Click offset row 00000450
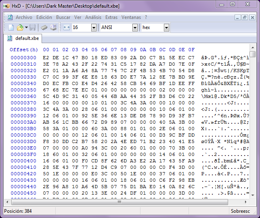 pos(23,193)
